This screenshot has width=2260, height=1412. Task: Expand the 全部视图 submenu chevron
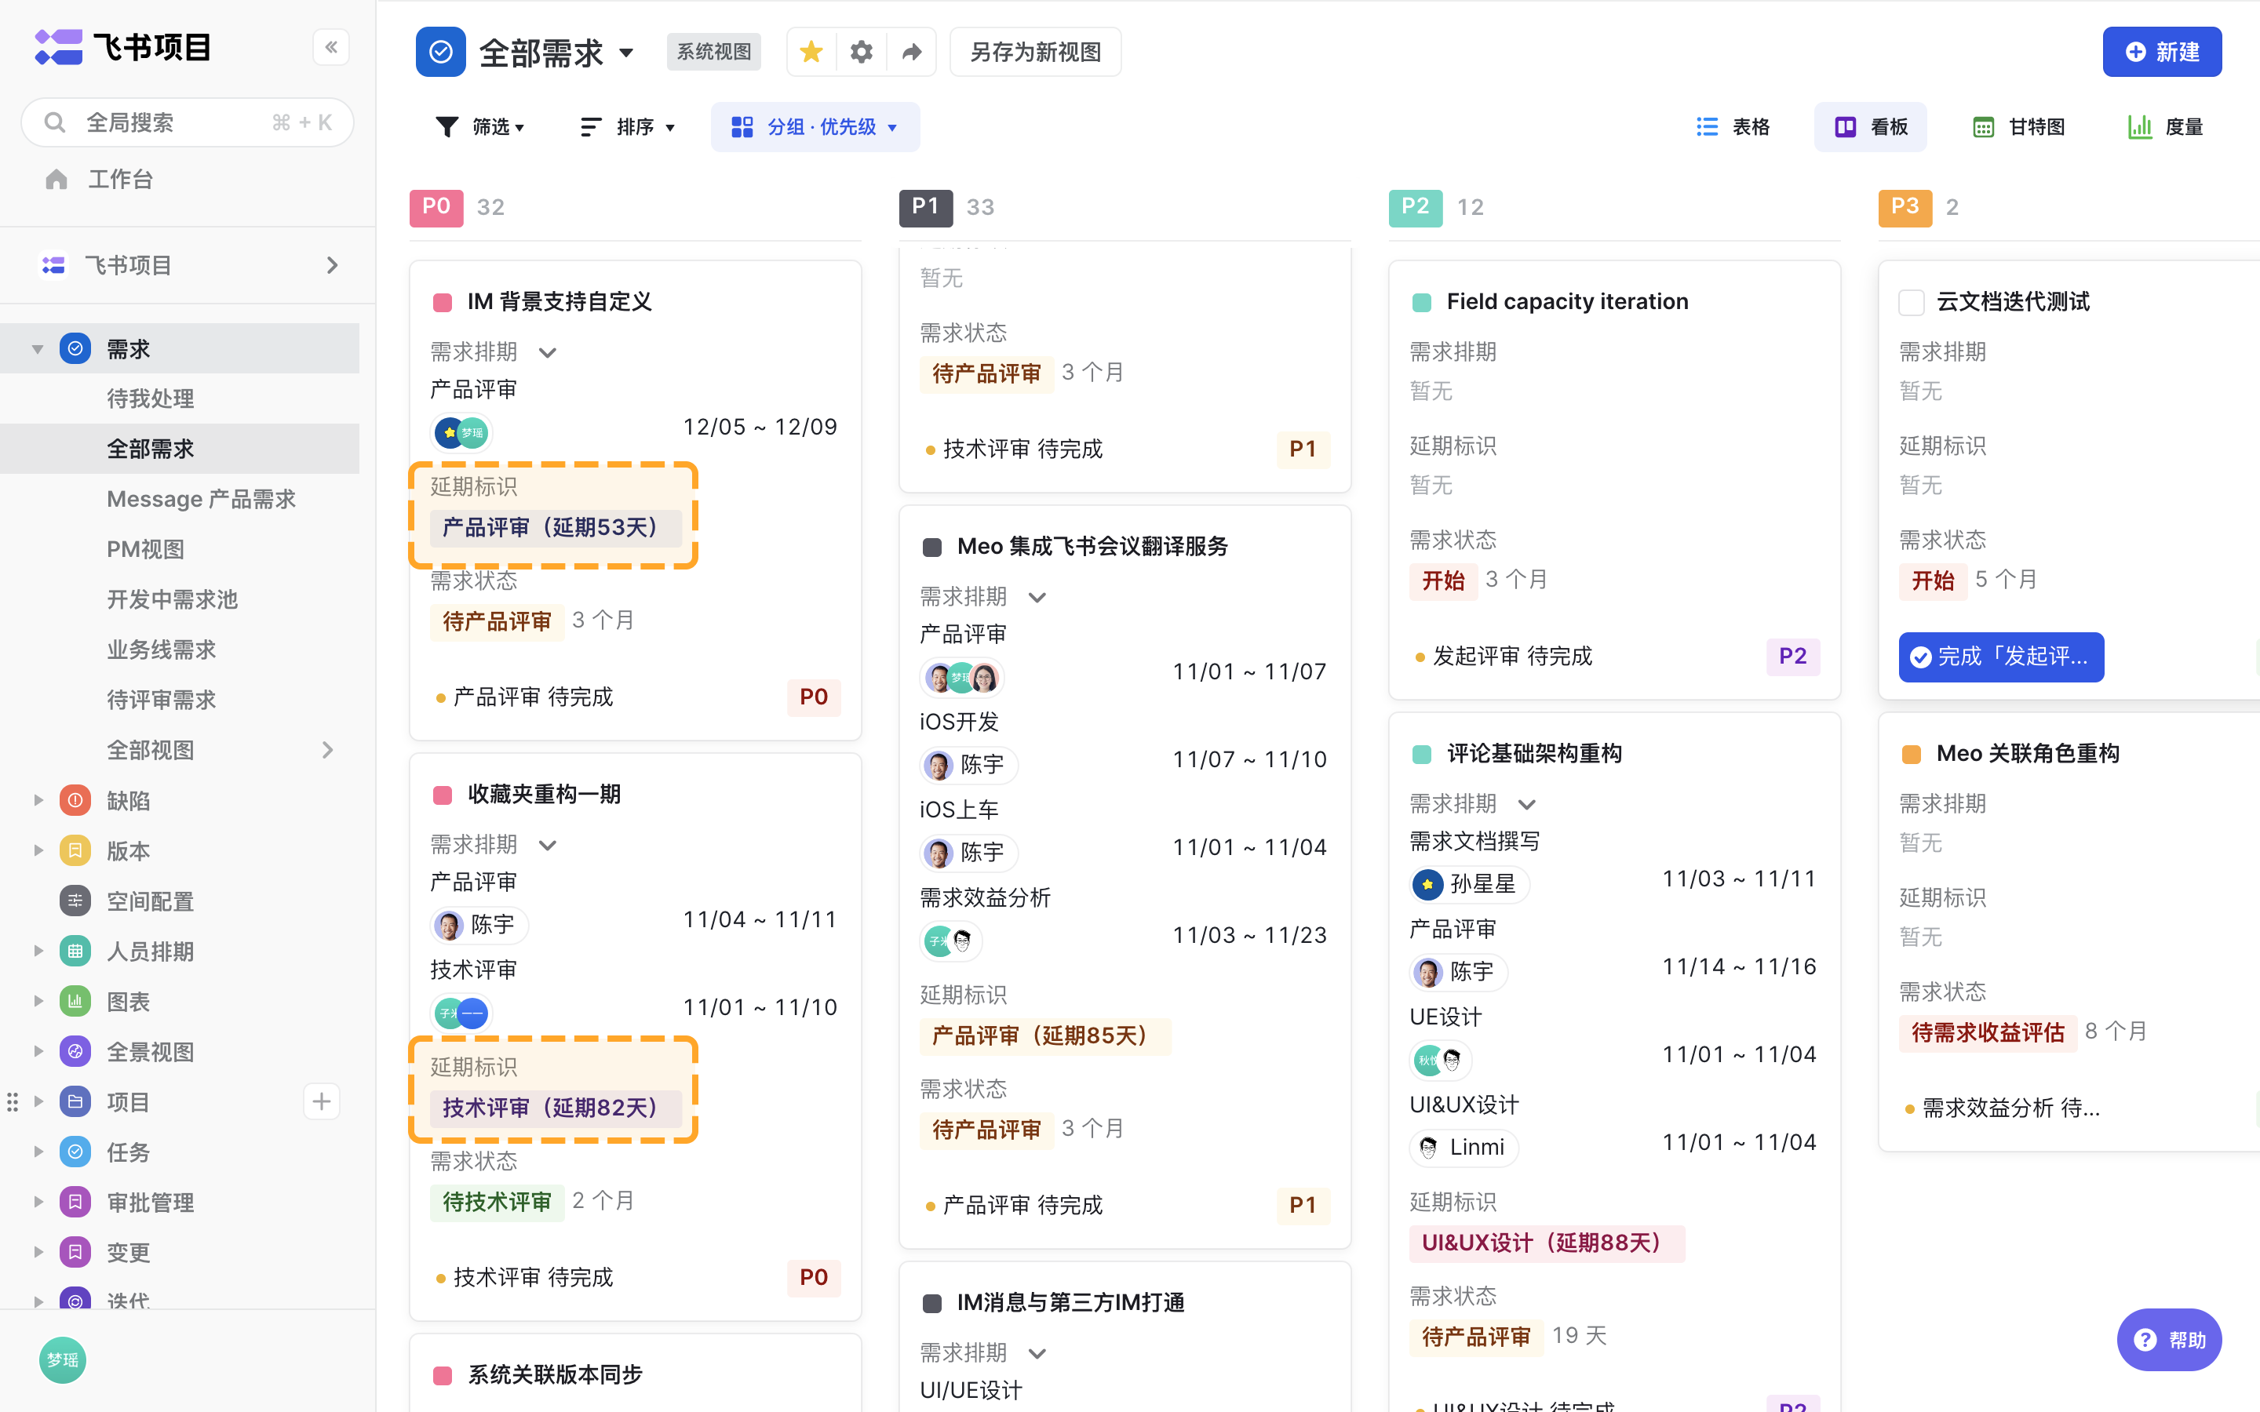click(327, 750)
